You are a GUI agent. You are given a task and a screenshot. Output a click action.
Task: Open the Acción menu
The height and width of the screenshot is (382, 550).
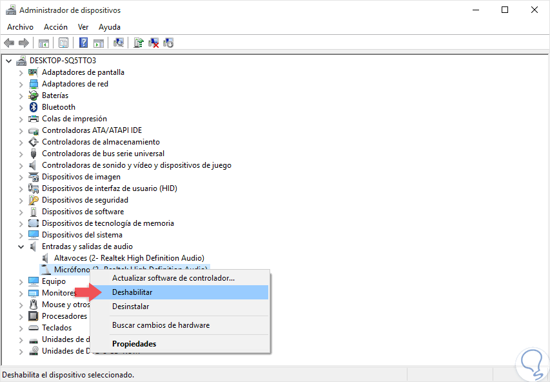(55, 27)
